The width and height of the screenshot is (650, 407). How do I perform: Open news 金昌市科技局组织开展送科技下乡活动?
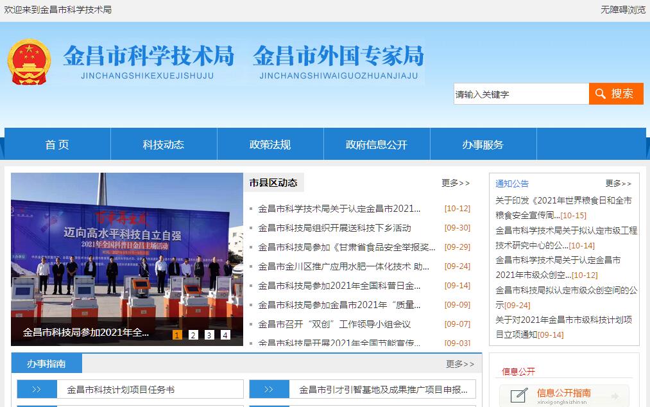334,228
